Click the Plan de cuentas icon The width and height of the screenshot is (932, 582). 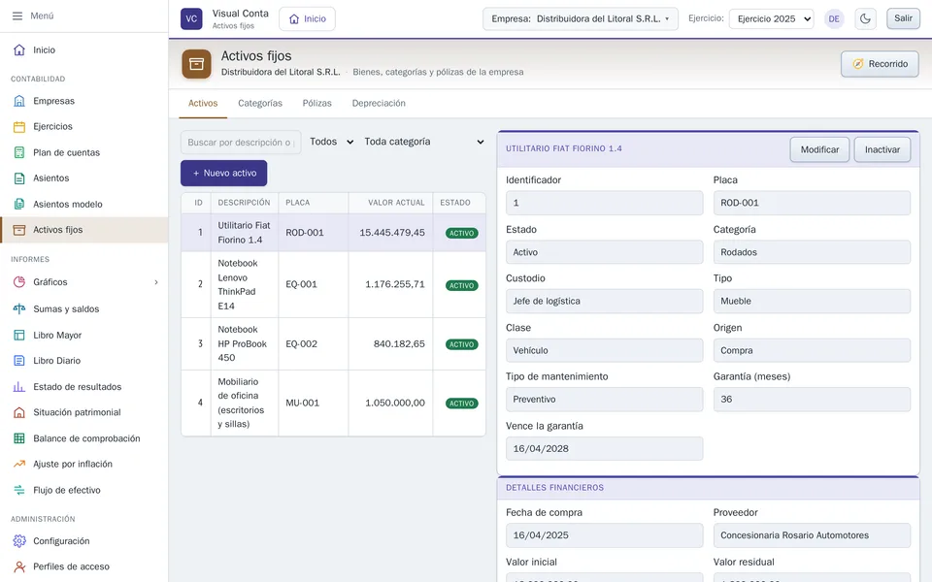pyautogui.click(x=19, y=152)
